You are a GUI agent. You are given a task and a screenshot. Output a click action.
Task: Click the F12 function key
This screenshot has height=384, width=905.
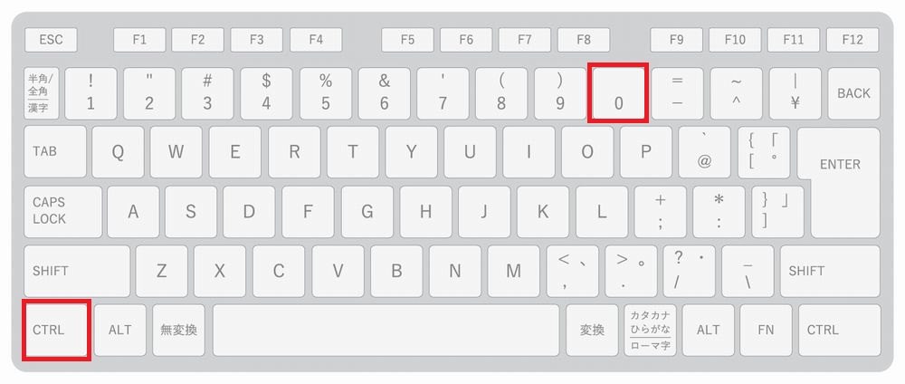pos(853,40)
